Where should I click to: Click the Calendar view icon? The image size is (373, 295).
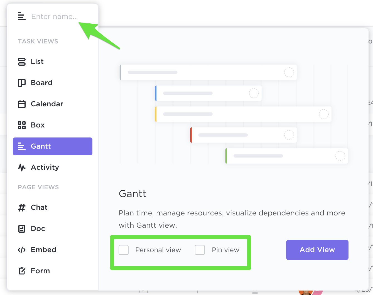pos(22,104)
